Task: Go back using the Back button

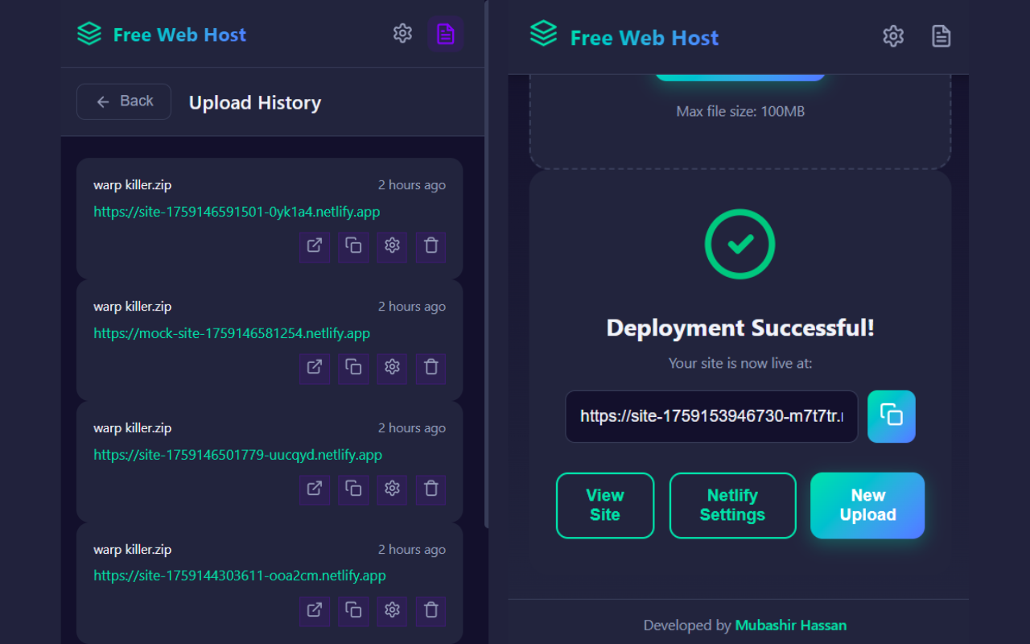Action: [124, 101]
